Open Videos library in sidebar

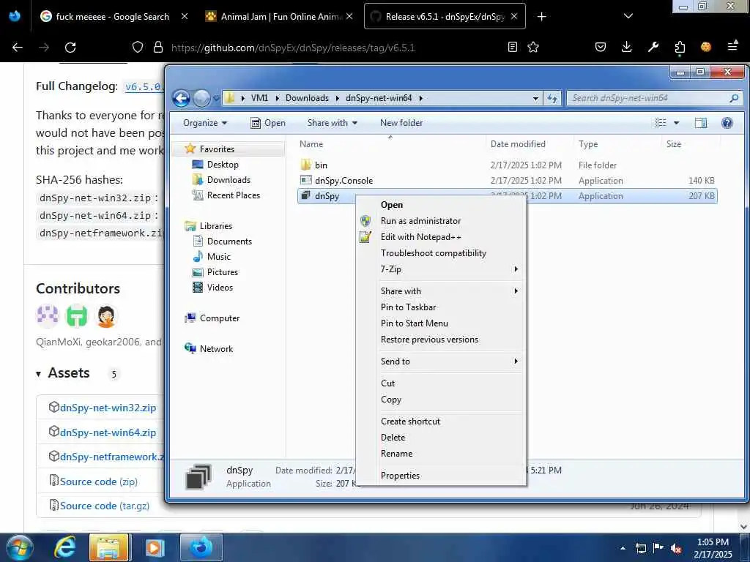(220, 287)
